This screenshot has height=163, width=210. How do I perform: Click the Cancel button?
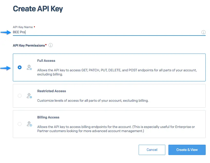152,150
